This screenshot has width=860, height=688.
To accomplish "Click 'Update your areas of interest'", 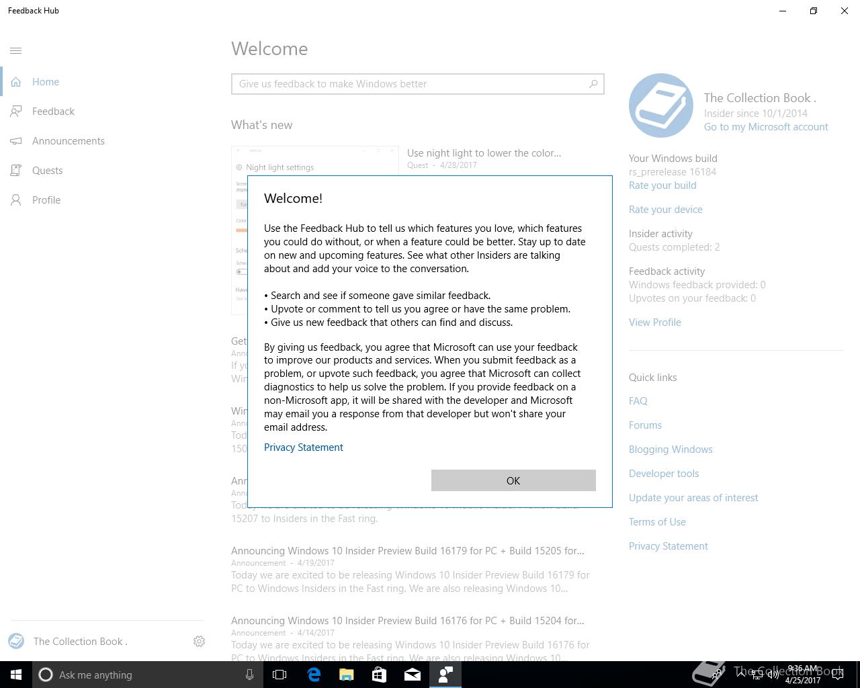I will (693, 498).
